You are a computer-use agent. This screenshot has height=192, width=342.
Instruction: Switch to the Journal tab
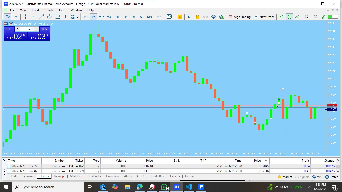pos(189,176)
